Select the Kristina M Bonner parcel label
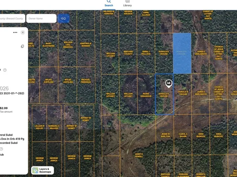 (86, 44)
